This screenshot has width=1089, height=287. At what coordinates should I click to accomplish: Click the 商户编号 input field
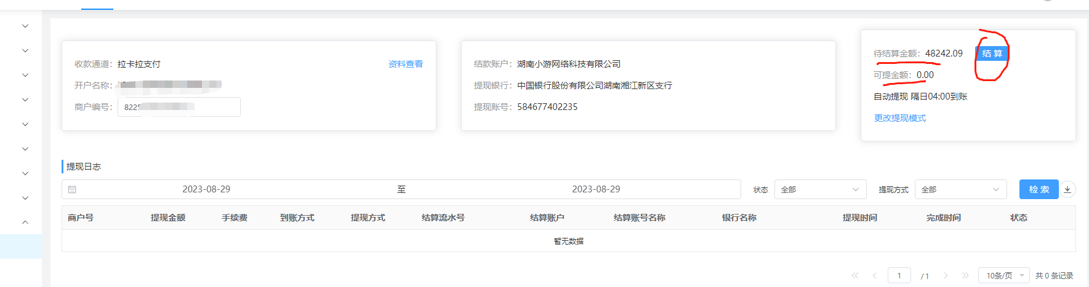(x=179, y=107)
